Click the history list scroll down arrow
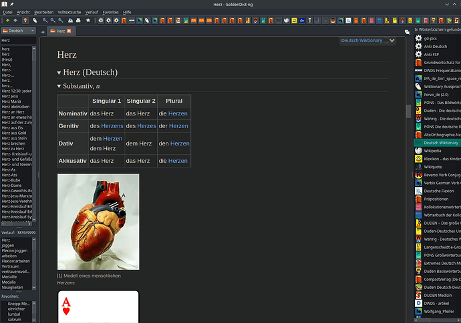This screenshot has width=461, height=323. (x=34, y=288)
